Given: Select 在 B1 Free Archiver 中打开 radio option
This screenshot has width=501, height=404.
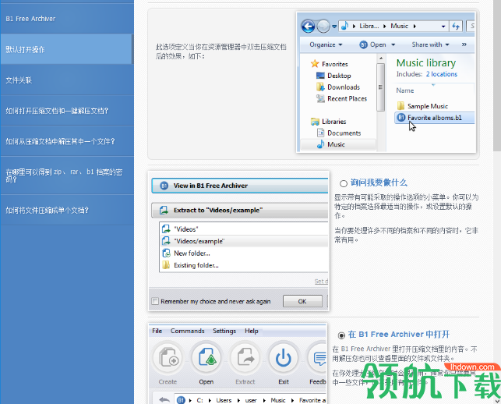Looking at the screenshot, I should click(x=341, y=335).
